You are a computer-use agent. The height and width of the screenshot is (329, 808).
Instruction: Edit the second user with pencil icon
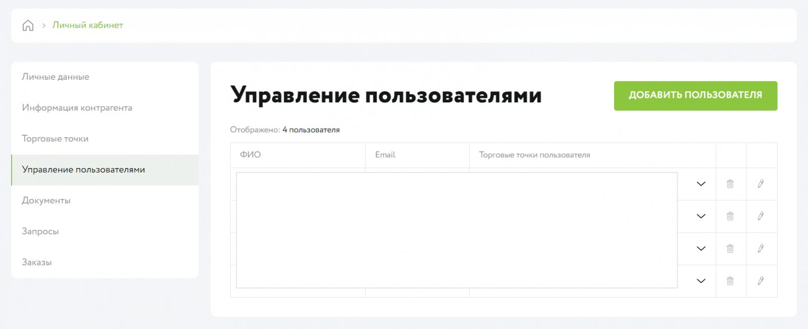(x=761, y=216)
